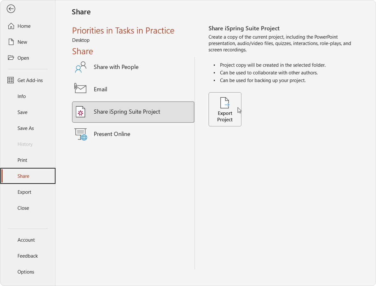This screenshot has height=286, width=376.
Task: Select the Present Online sharing option
Action: tap(133, 134)
